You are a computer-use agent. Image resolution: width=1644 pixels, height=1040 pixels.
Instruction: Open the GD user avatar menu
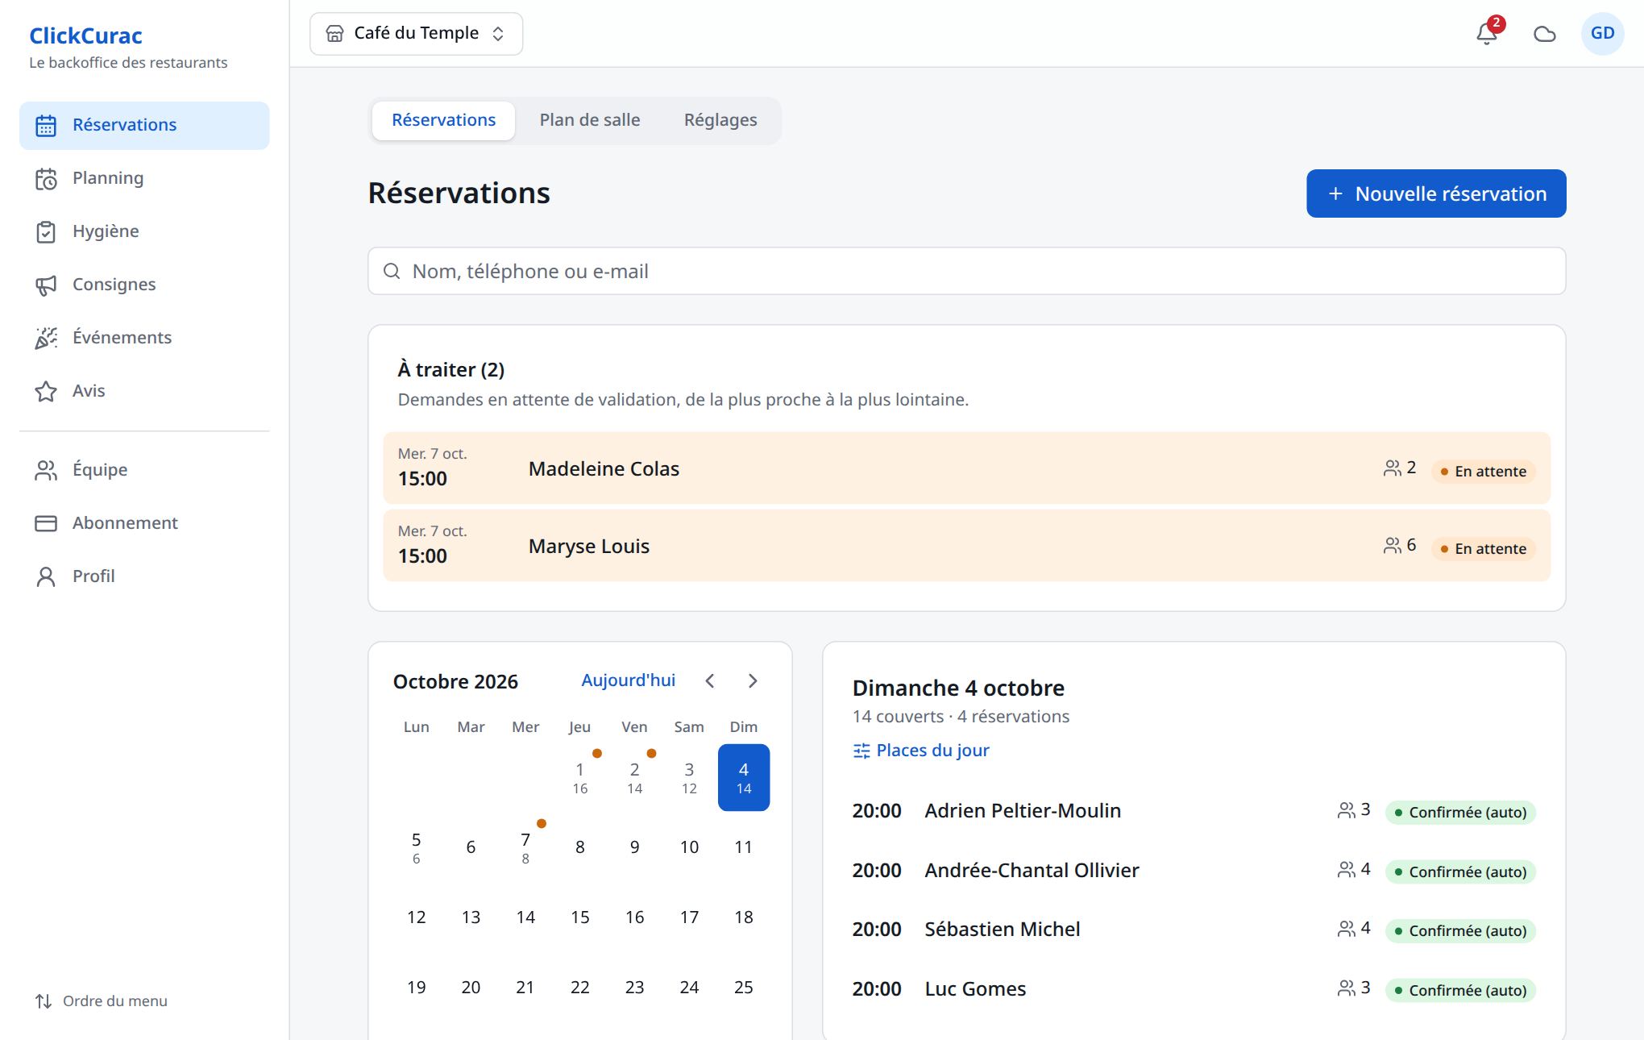point(1602,34)
